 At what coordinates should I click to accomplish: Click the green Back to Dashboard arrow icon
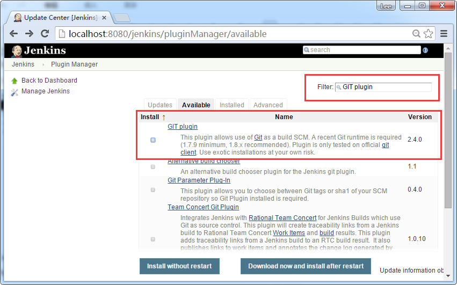pyautogui.click(x=14, y=81)
